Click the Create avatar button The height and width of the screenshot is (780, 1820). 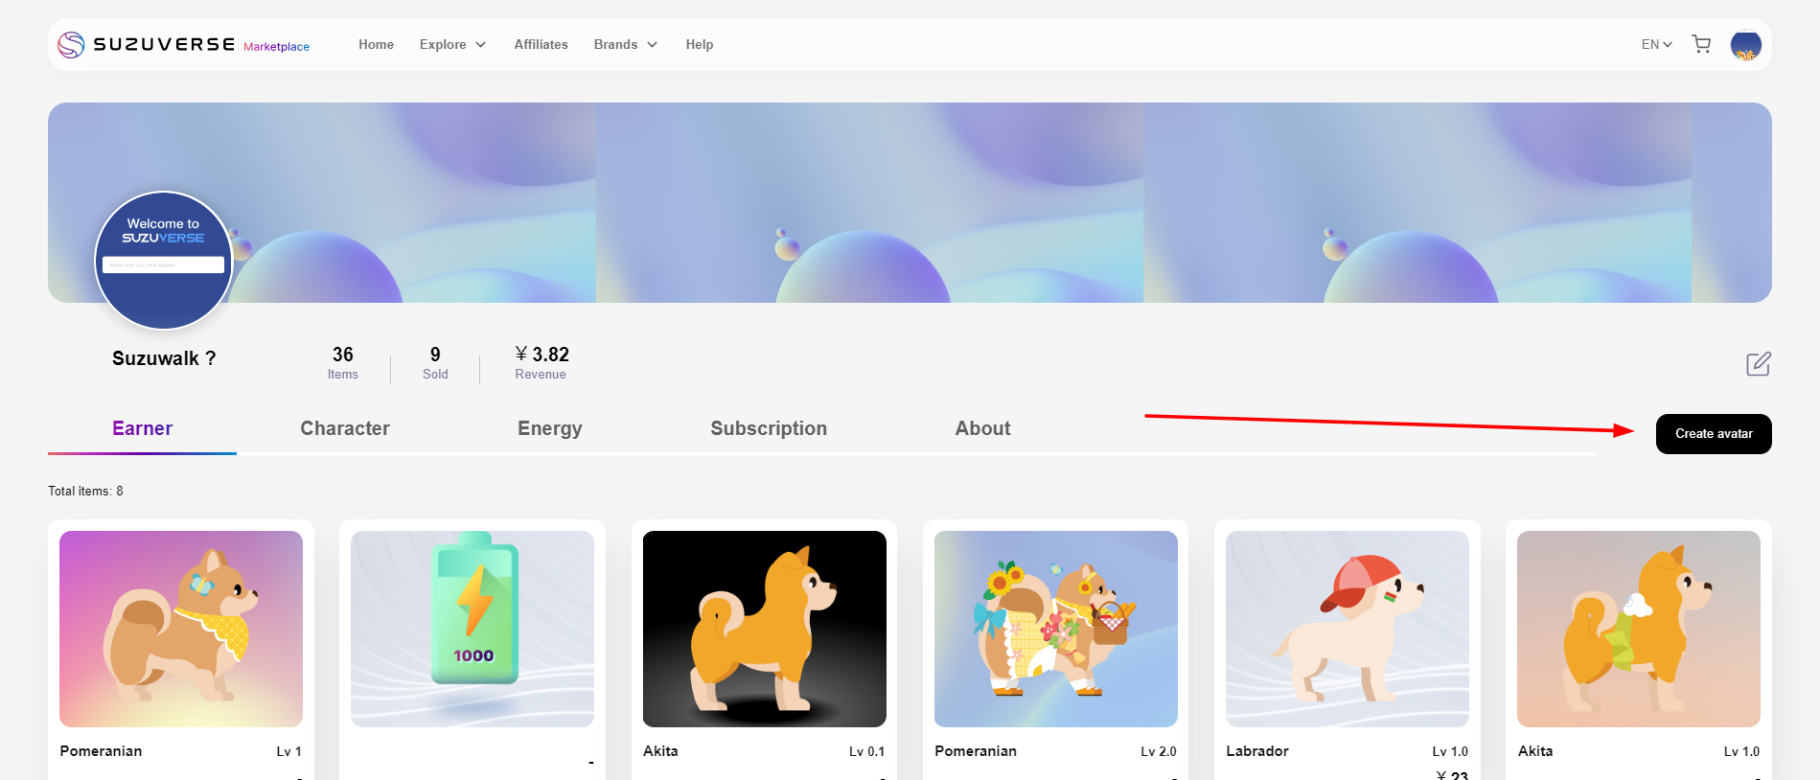(x=1713, y=434)
